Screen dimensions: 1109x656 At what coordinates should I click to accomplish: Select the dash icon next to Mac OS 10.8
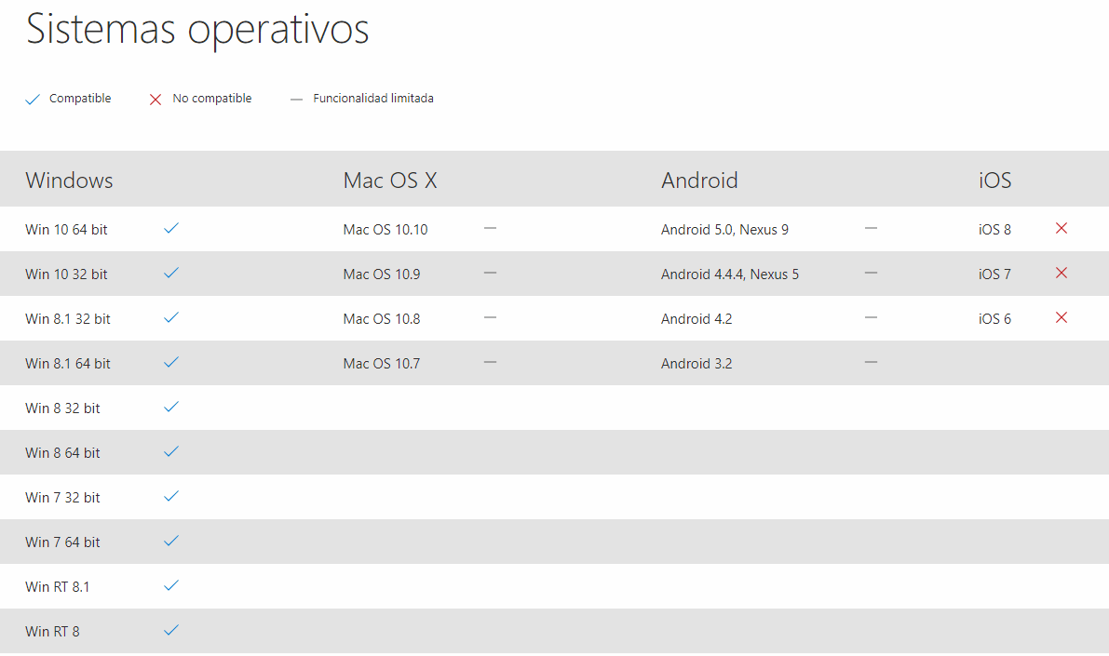pos(490,317)
